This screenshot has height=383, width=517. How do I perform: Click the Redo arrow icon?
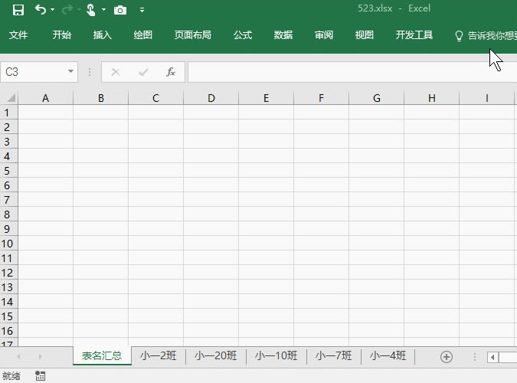tap(67, 10)
